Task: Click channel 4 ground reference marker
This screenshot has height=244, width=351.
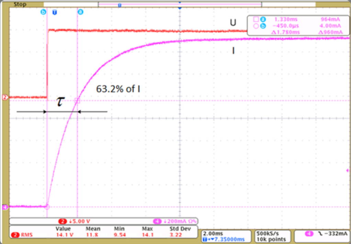Action: 5,207
